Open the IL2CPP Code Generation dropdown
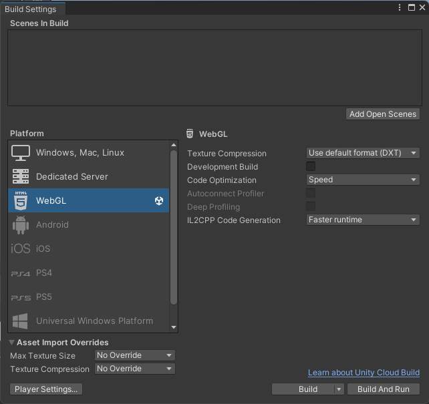This screenshot has height=404, width=429. 363,220
